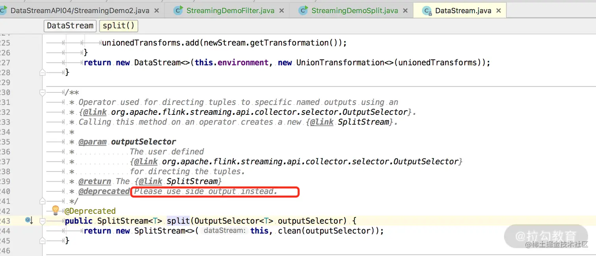Switch to the DataStreamAPI04/StreamingDemo2.java tab

click(x=80, y=11)
